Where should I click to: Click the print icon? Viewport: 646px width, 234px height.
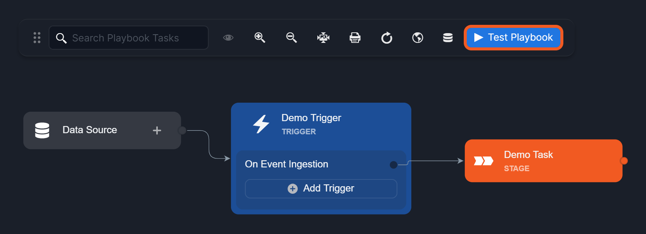(x=355, y=38)
